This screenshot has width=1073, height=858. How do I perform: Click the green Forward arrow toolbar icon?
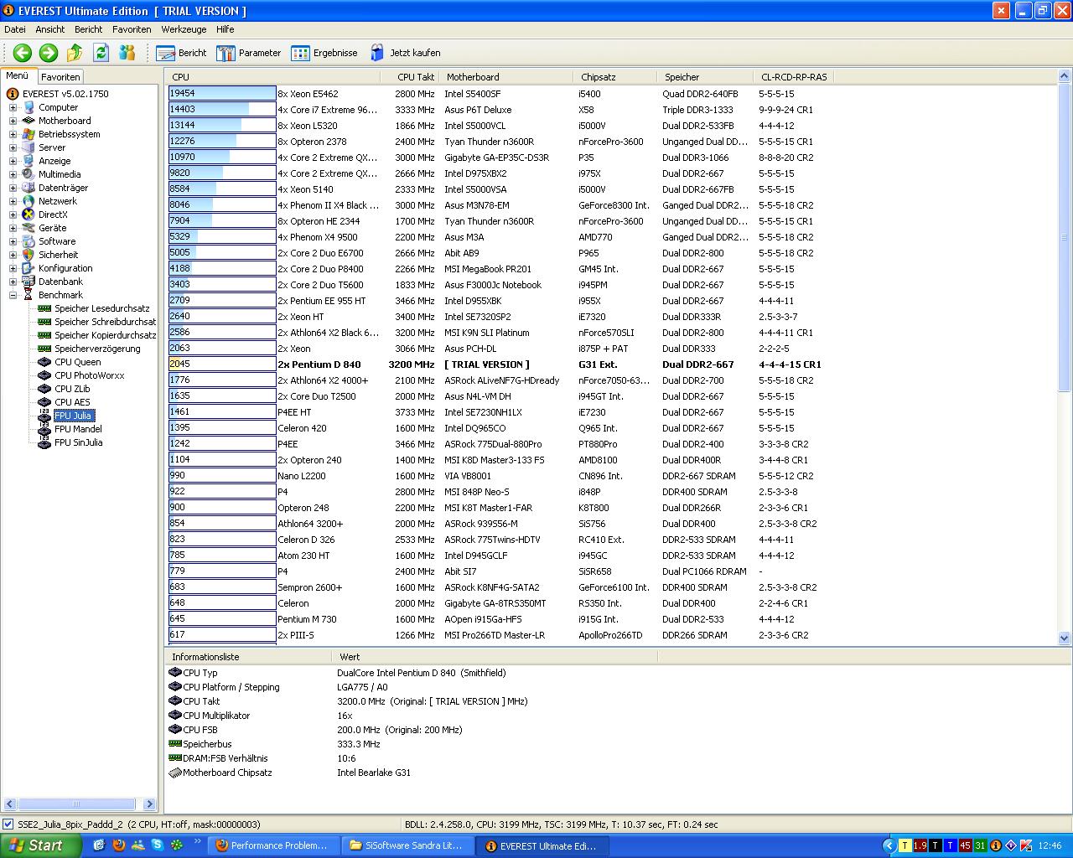coord(49,53)
